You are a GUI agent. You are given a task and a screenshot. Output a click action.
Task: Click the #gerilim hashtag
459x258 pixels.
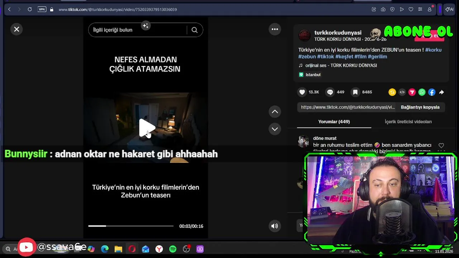377,57
